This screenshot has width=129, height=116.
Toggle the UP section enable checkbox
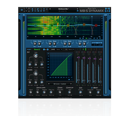[28, 52]
